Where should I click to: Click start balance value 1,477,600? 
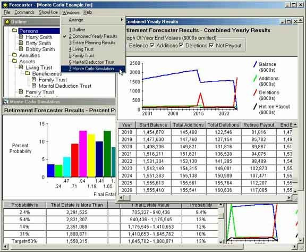[x=154, y=139]
